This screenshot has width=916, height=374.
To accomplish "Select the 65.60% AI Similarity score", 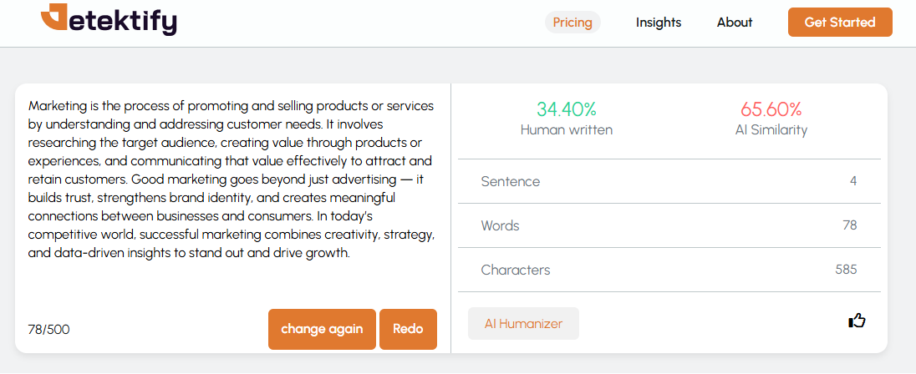I will click(x=771, y=109).
